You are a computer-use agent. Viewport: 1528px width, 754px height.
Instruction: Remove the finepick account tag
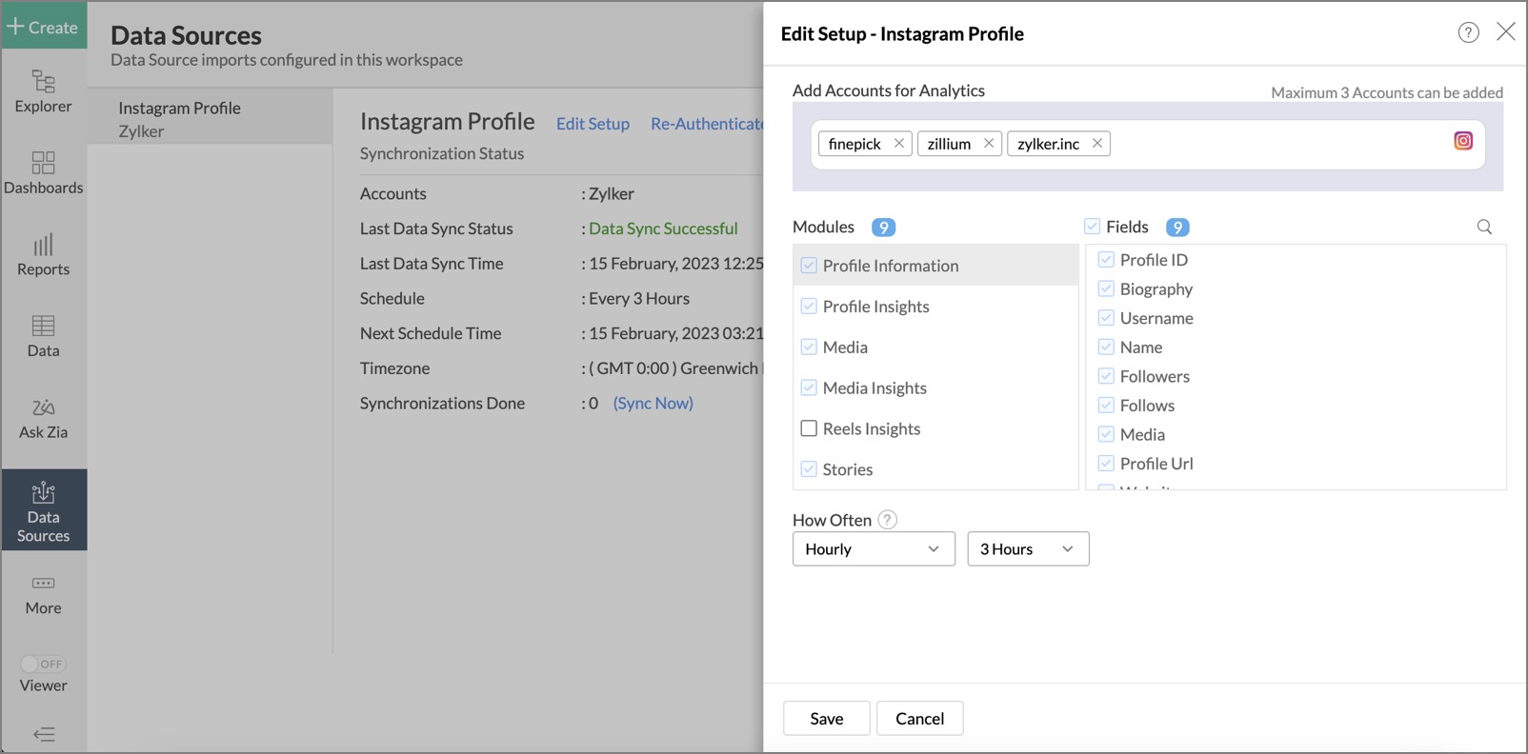(x=898, y=143)
